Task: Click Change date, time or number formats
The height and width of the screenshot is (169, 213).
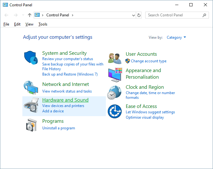Action: (x=150, y=95)
